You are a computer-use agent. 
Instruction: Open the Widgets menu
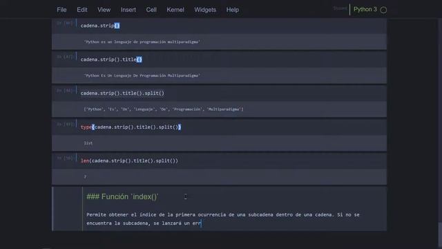[205, 10]
